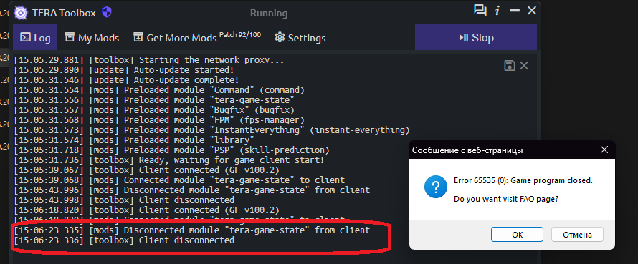Switch to the Log tab
This screenshot has height=264, width=638.
[x=35, y=38]
